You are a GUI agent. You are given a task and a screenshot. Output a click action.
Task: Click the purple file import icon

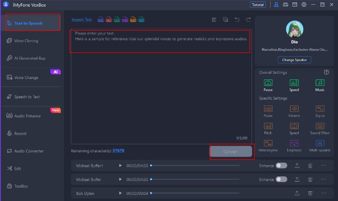tap(125, 19)
